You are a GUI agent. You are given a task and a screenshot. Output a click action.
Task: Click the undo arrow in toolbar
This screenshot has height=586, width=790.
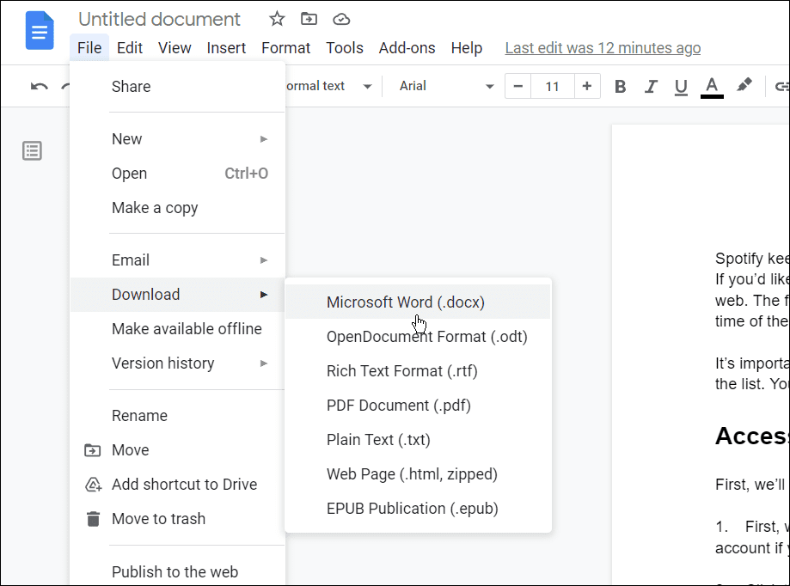point(40,86)
